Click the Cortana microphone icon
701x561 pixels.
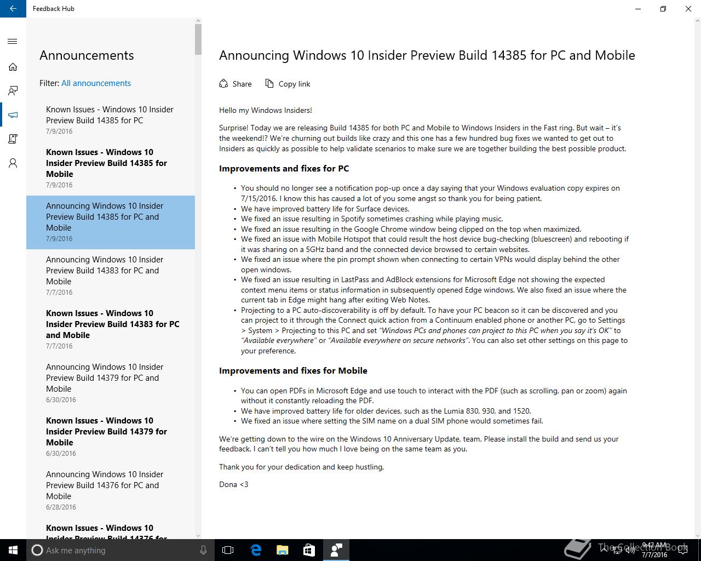click(203, 550)
